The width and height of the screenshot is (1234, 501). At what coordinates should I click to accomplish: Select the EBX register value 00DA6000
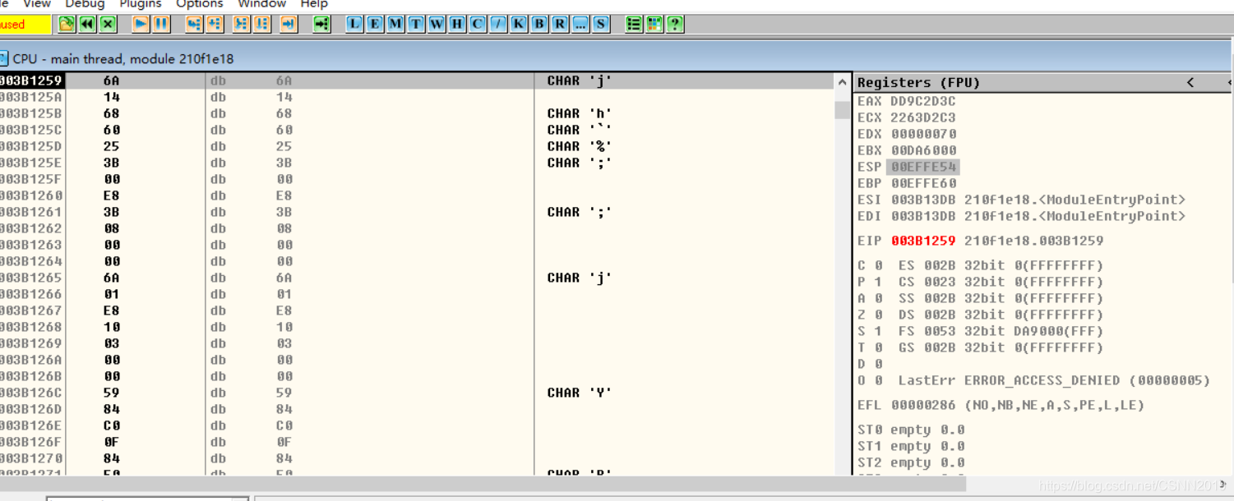(923, 150)
